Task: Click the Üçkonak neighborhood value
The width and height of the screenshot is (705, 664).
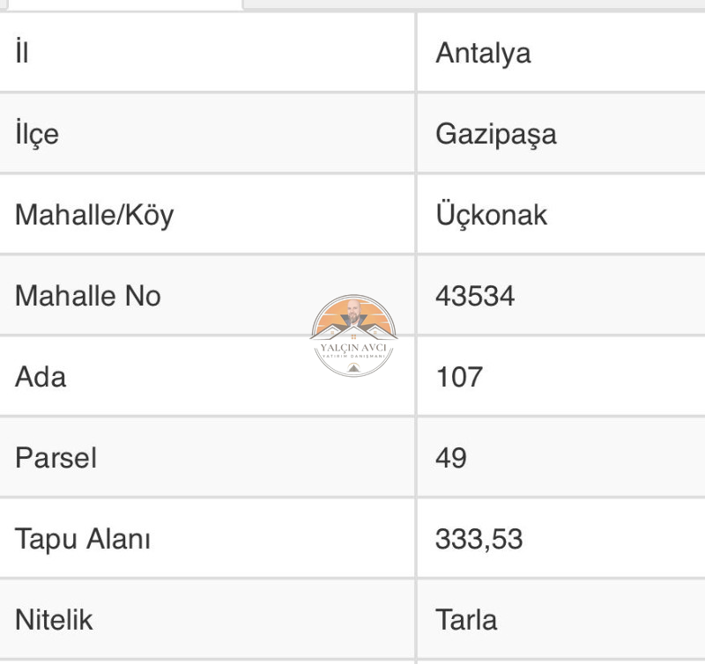Action: pos(492,214)
